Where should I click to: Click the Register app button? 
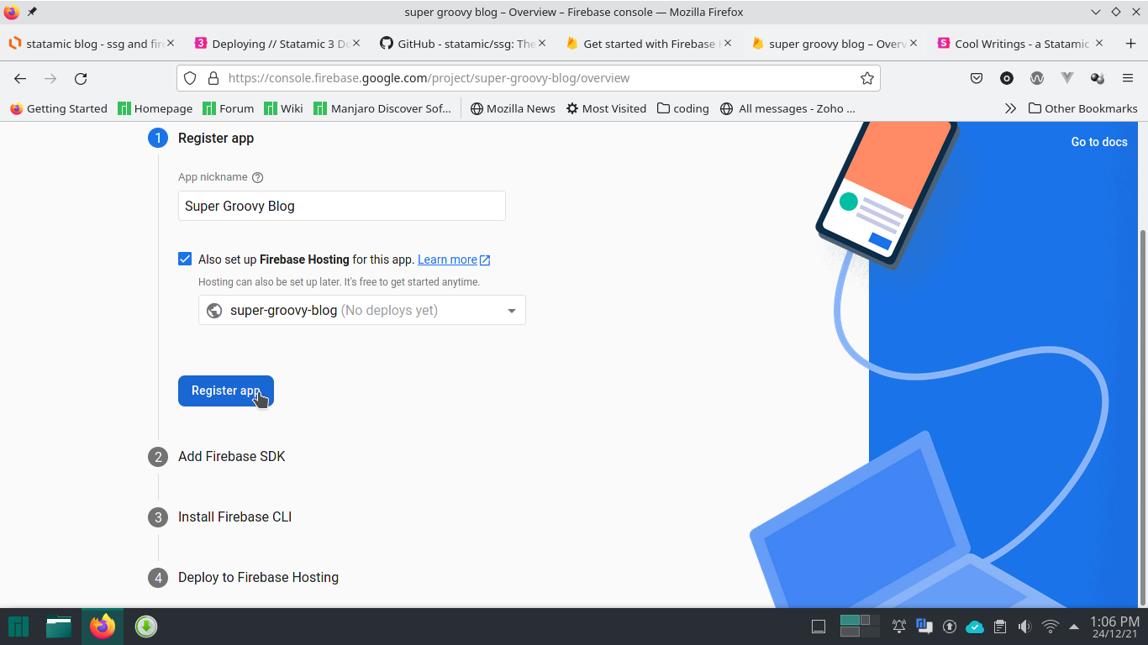click(225, 391)
